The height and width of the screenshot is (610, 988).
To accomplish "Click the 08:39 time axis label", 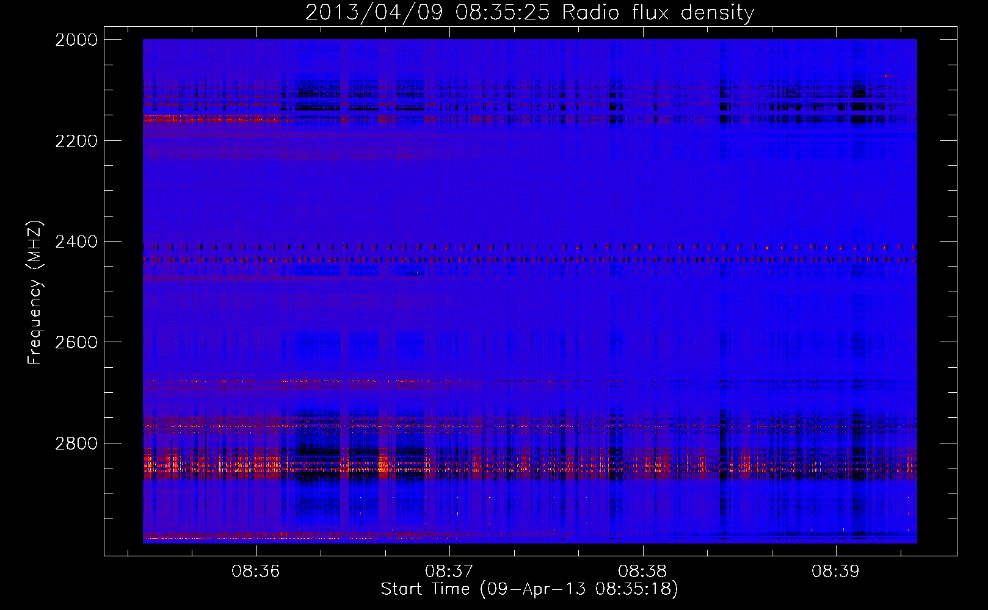I will 835,572.
